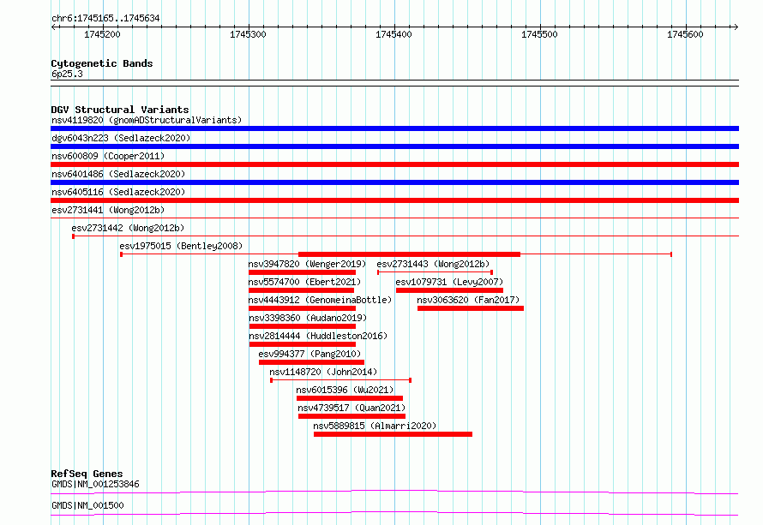Click red bar under nsv5574700
The image size is (763, 525).
301,290
